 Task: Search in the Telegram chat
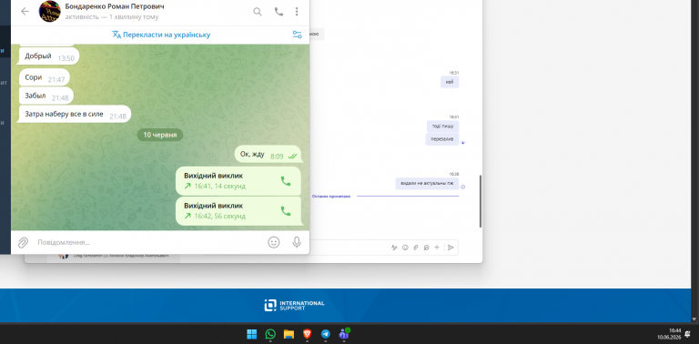tap(258, 12)
